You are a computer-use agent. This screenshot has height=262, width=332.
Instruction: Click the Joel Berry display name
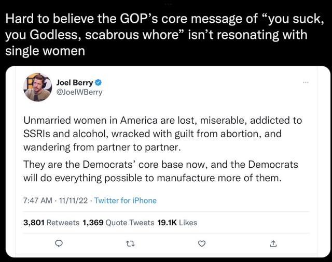coord(74,83)
